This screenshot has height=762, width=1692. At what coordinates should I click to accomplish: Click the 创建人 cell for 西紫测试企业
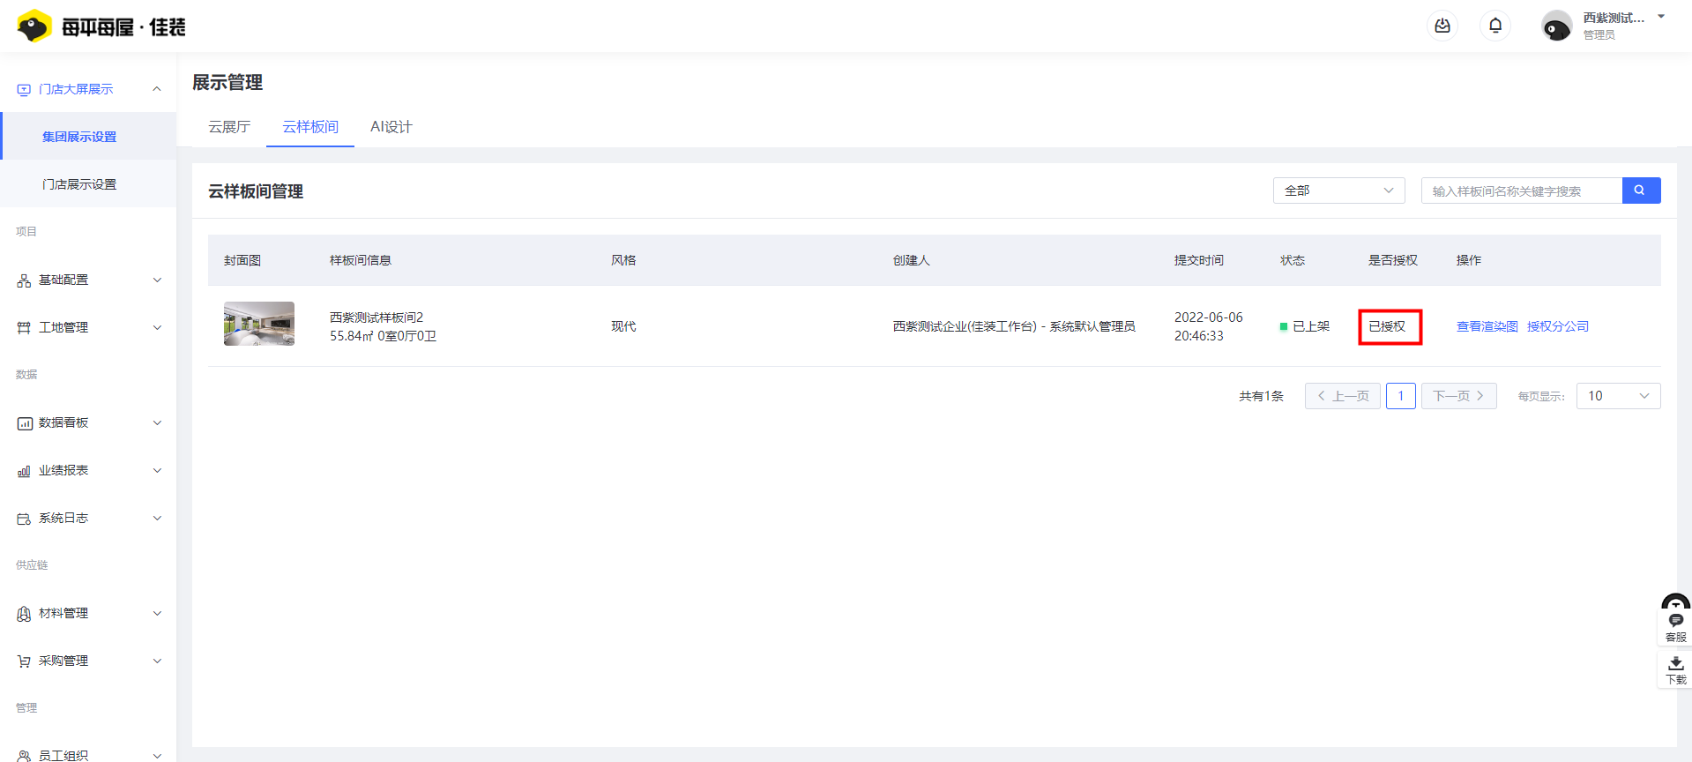(1013, 326)
